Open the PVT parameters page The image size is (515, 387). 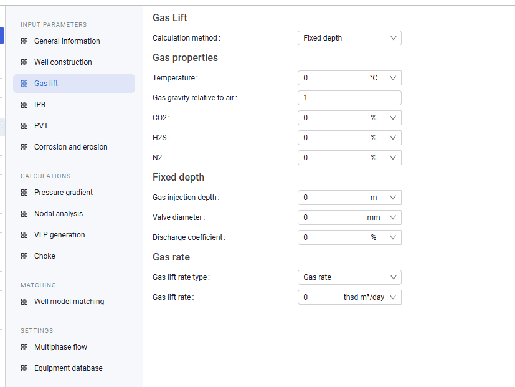pos(74,126)
